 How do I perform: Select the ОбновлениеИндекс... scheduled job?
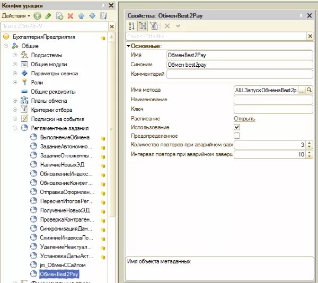click(x=66, y=174)
